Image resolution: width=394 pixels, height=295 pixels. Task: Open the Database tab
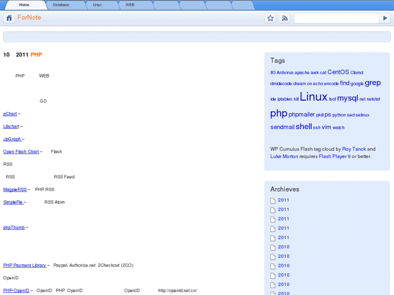click(x=61, y=5)
